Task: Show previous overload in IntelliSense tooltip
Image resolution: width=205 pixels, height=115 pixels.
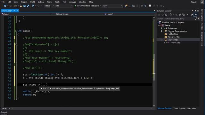Action: click(41, 88)
